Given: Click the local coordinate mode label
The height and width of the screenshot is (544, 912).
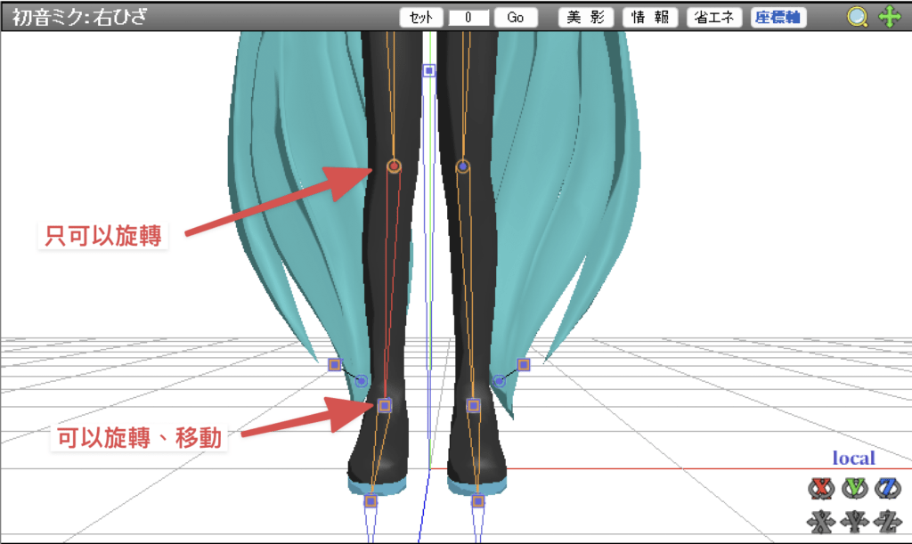Looking at the screenshot, I should pyautogui.click(x=853, y=458).
